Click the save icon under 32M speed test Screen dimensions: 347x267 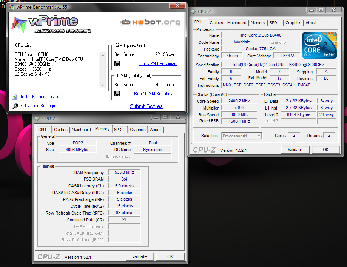[x=117, y=63]
